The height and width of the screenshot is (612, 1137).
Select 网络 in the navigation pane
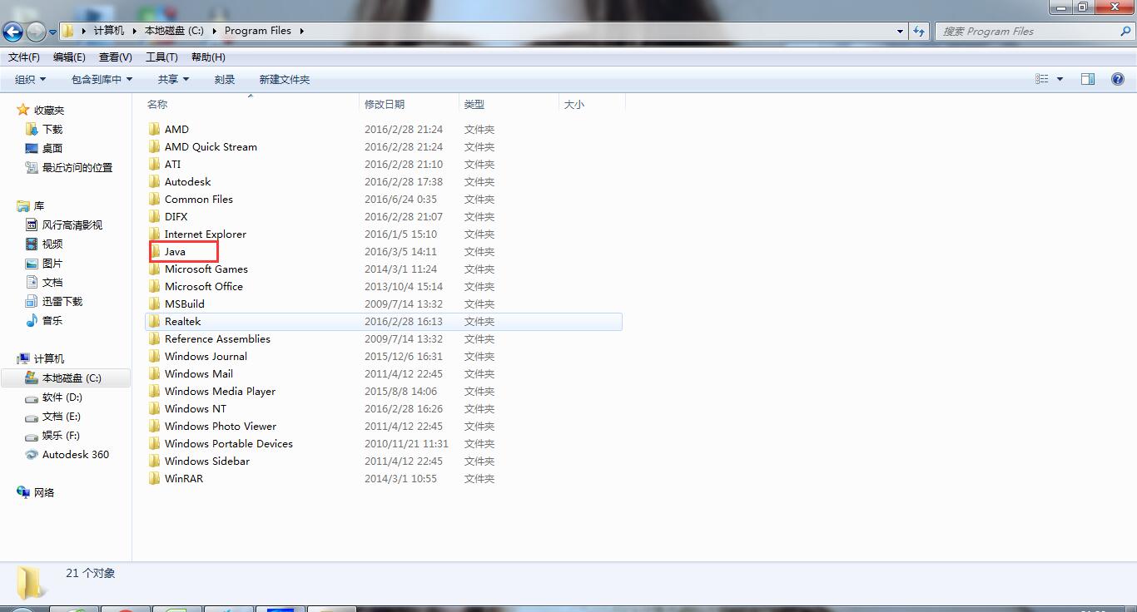coord(44,492)
